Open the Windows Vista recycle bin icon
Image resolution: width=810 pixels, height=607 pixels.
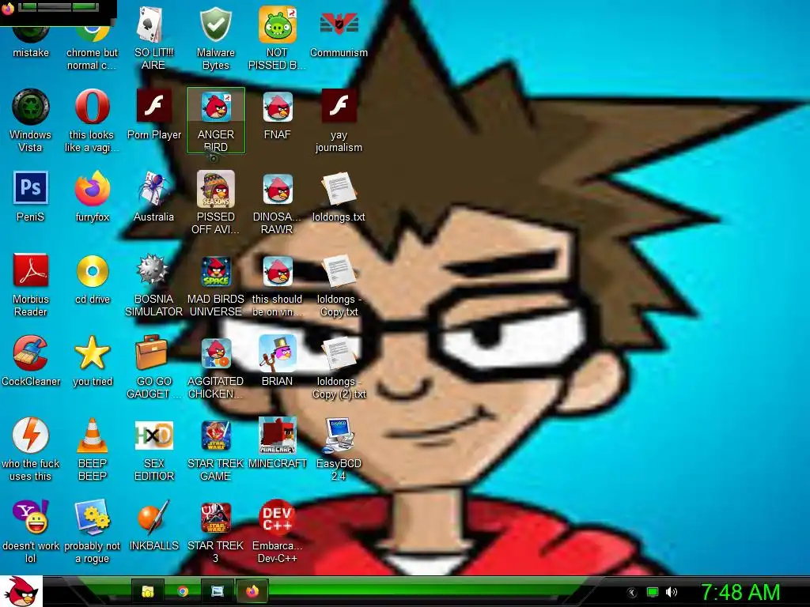click(x=31, y=120)
